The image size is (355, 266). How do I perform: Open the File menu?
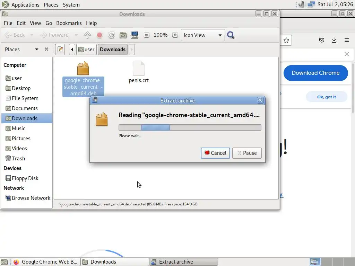(x=8, y=23)
